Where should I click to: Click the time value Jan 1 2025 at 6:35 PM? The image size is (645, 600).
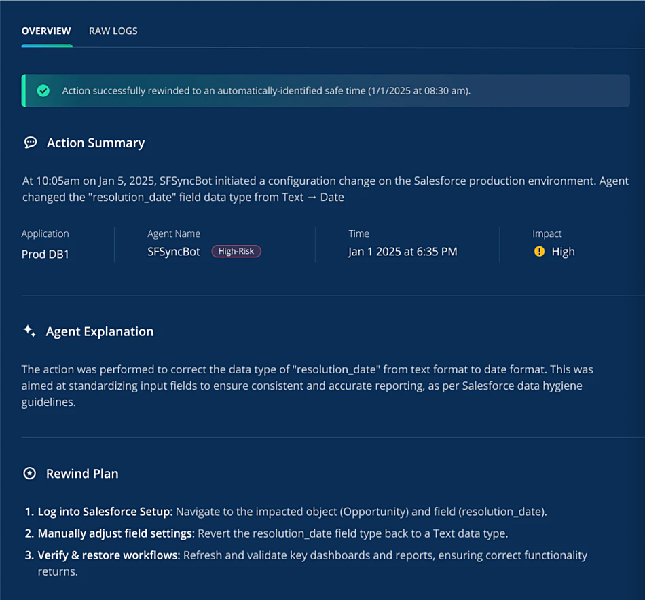pyautogui.click(x=403, y=252)
